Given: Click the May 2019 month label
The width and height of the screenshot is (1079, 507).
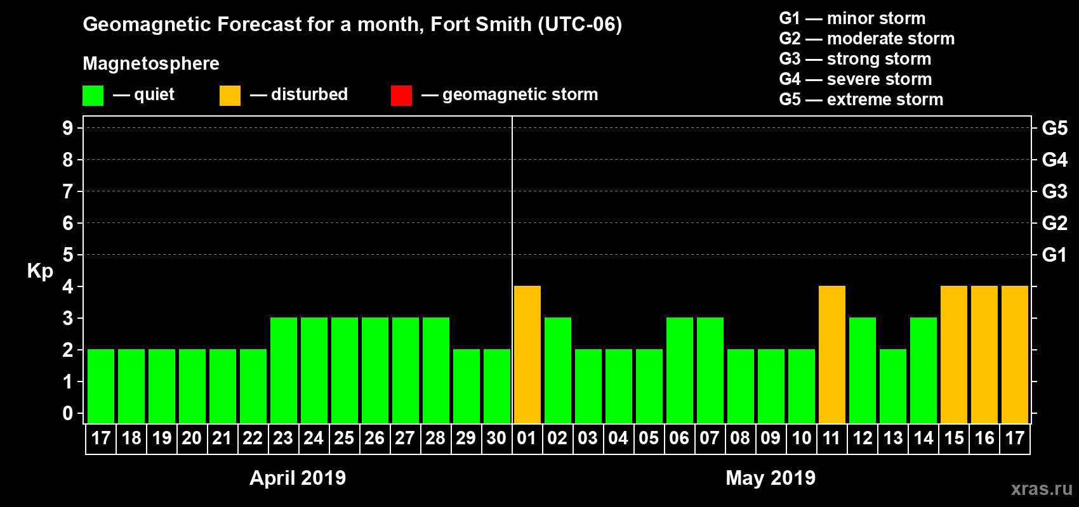Looking at the screenshot, I should [x=771, y=478].
